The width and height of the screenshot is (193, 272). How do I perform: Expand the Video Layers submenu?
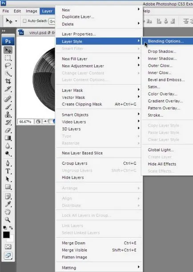tap(99, 122)
